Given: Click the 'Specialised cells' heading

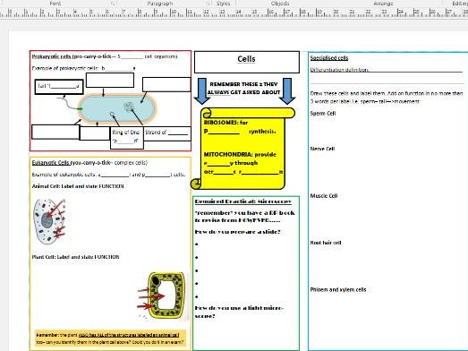Looking at the screenshot, I should point(329,58).
